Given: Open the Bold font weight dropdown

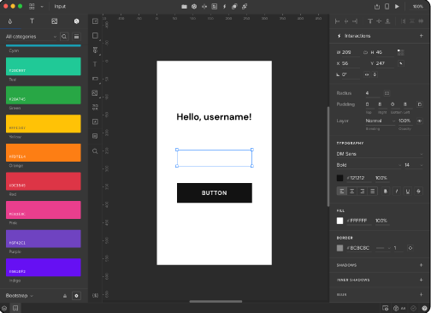Looking at the screenshot, I should click(x=369, y=165).
